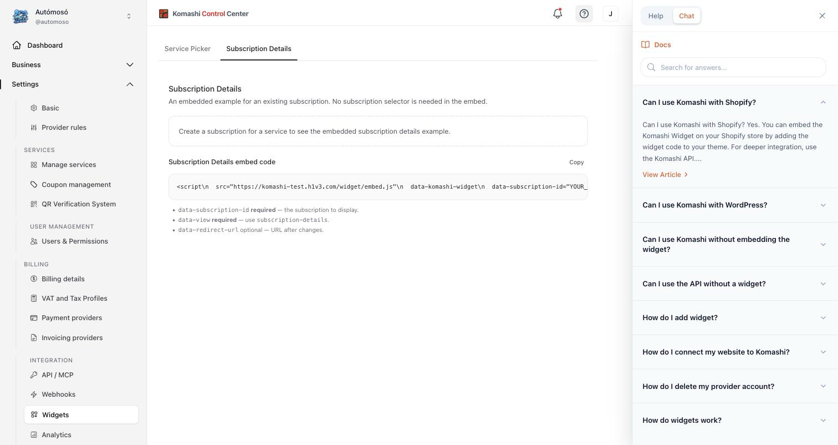Click the QR Verification System icon

[34, 204]
